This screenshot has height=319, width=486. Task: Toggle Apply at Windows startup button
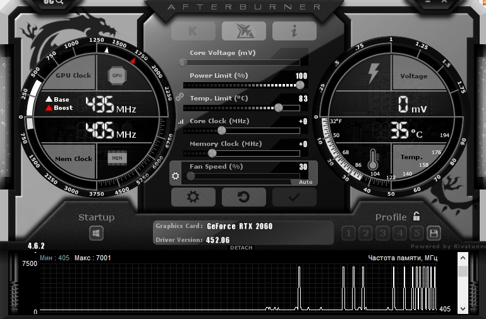[x=96, y=233]
